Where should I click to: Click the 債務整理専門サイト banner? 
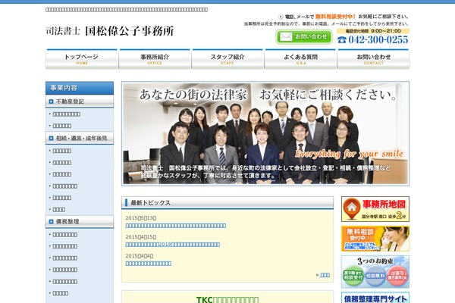[x=375, y=298]
